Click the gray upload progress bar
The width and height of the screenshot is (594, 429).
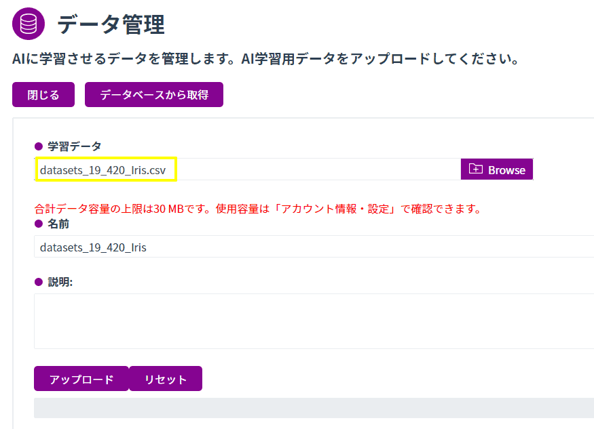(312, 407)
